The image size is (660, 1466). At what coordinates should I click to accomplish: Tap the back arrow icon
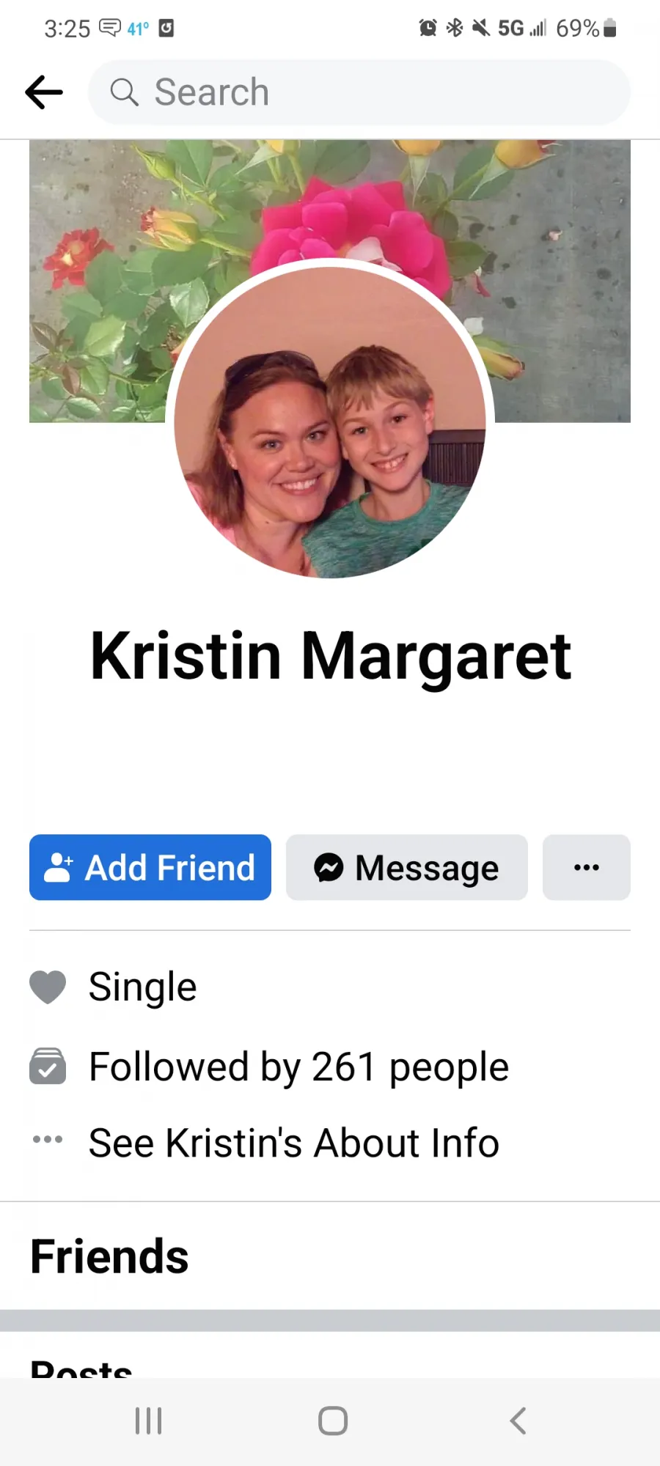pos(44,92)
